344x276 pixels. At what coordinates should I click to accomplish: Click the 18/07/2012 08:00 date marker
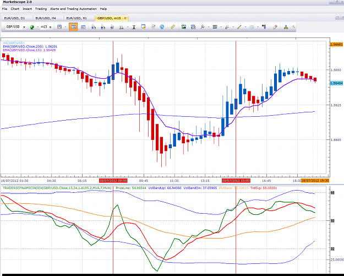pyautogui.click(x=113, y=181)
